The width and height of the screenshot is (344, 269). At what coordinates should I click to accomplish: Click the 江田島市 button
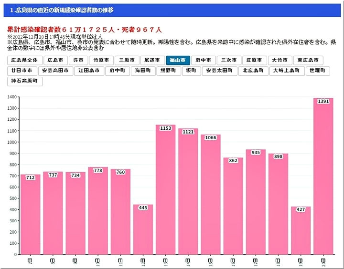(89, 71)
